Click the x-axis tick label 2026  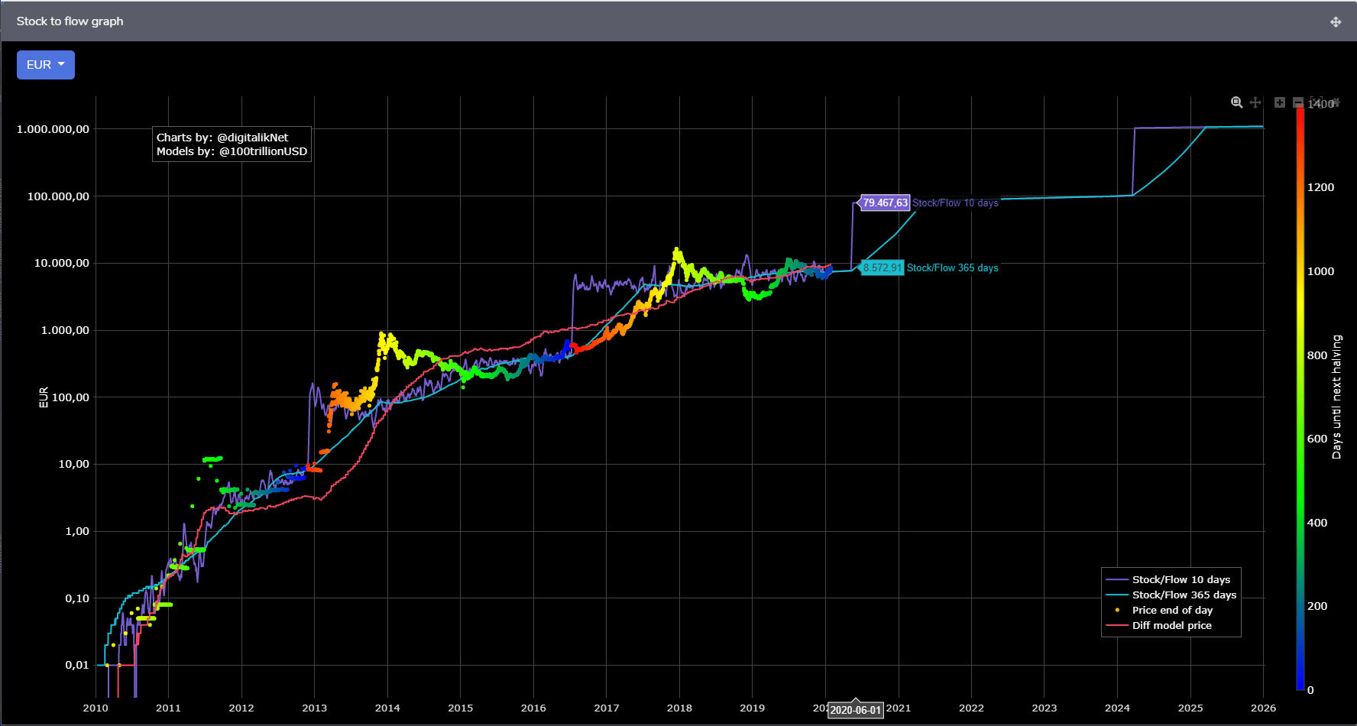pos(1263,708)
